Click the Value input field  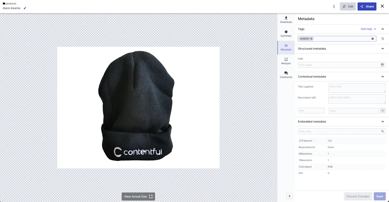point(353,111)
